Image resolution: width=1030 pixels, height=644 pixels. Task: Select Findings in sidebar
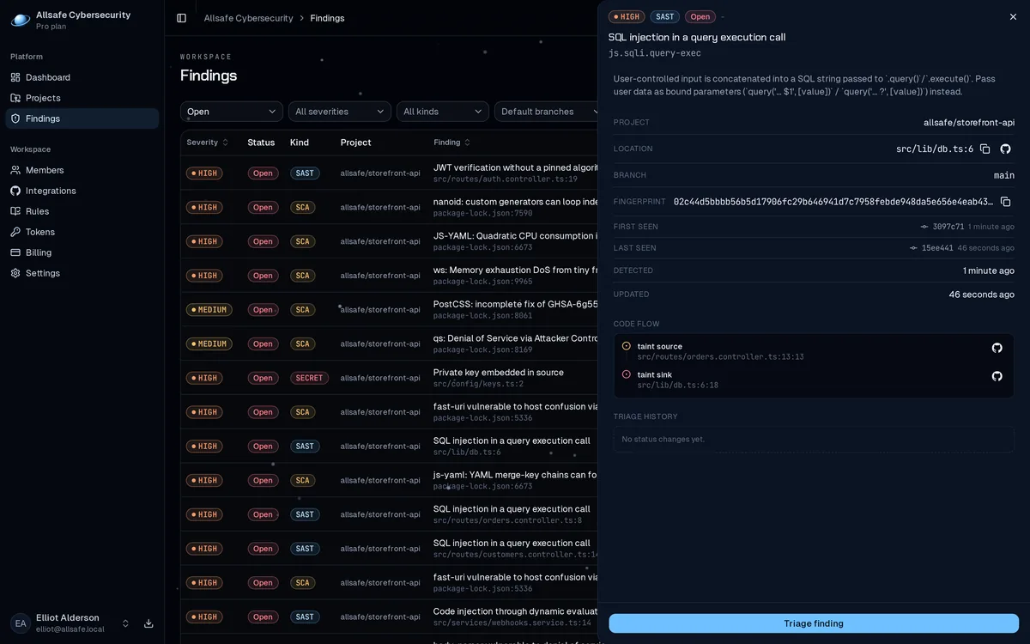[x=82, y=118]
